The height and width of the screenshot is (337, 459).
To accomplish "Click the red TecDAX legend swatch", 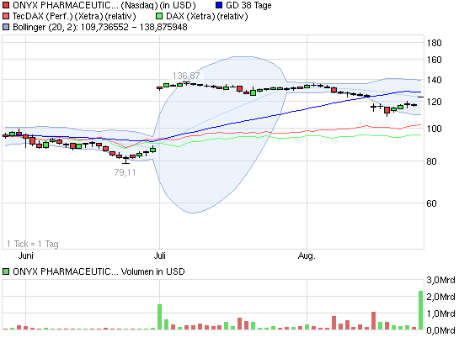I will 6,16.
